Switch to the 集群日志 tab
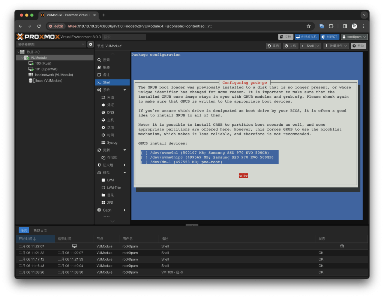The image size is (384, 298). click(40, 230)
